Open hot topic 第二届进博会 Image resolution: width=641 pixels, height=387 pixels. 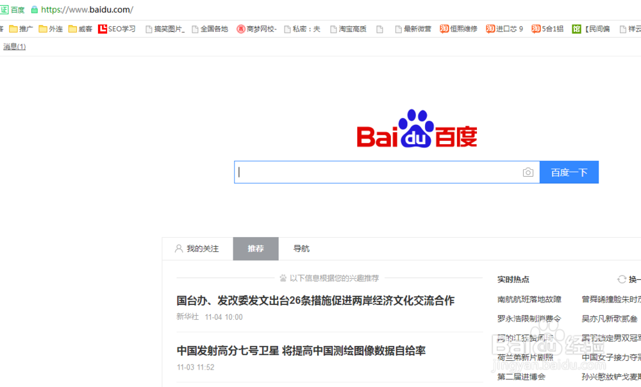(x=521, y=376)
